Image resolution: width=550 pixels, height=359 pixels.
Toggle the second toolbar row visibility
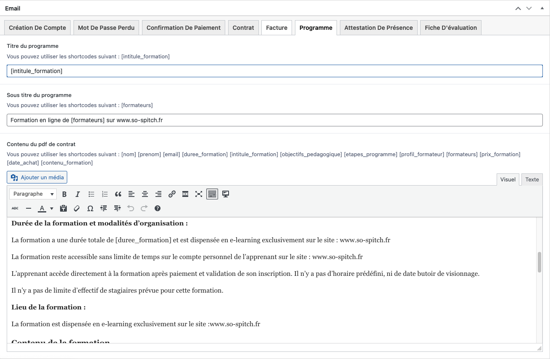coord(212,194)
